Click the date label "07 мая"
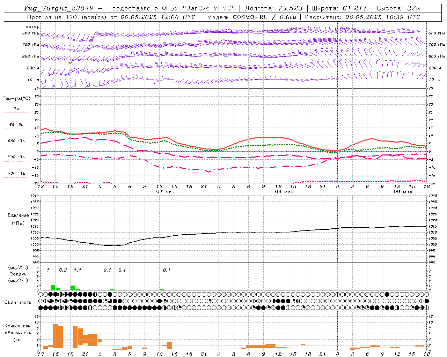This screenshot has height=357, width=447. tap(166, 192)
